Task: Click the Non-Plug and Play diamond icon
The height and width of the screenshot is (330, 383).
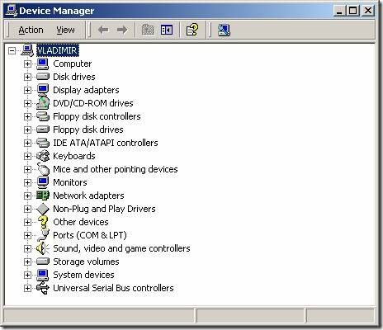Action: click(x=43, y=209)
